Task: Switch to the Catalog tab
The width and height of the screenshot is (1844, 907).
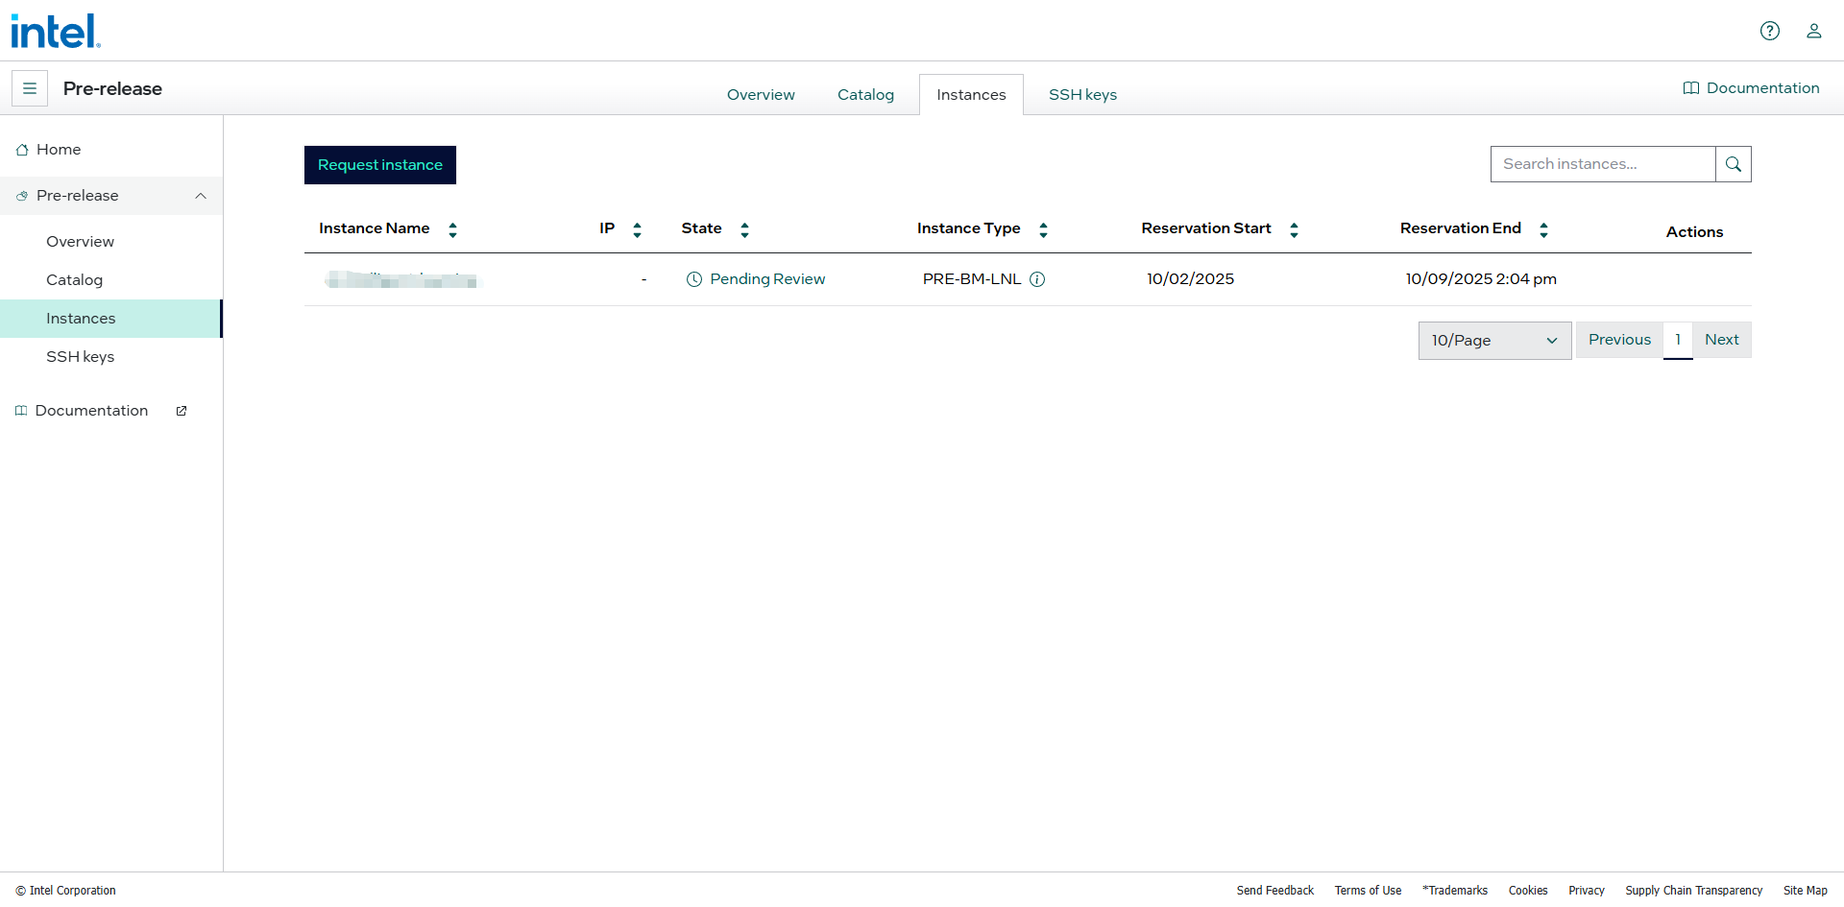Action: coord(865,95)
